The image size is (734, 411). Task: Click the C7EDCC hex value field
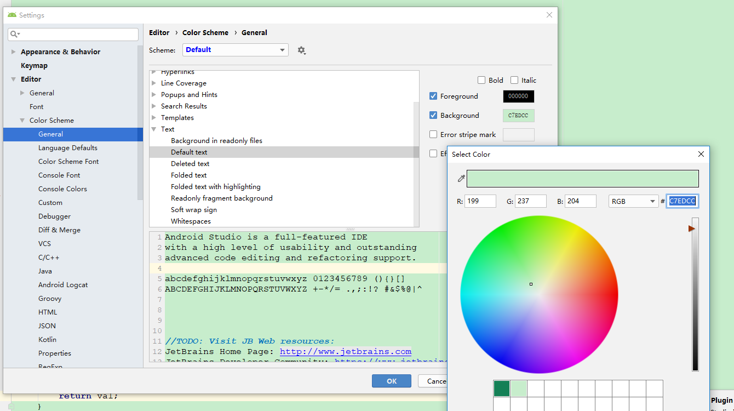[682, 201]
